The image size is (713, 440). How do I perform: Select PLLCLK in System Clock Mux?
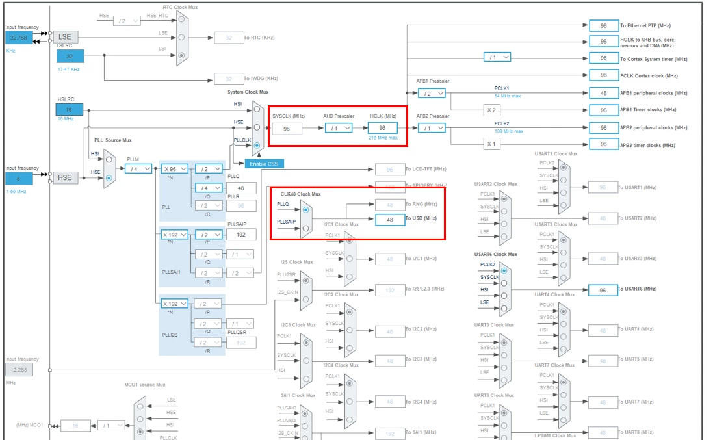257,146
